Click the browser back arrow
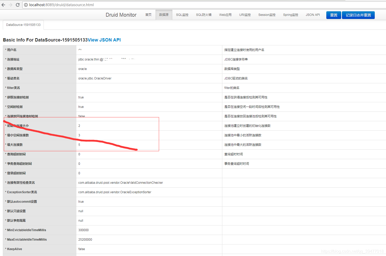The width and height of the screenshot is (386, 256). (x=3, y=5)
